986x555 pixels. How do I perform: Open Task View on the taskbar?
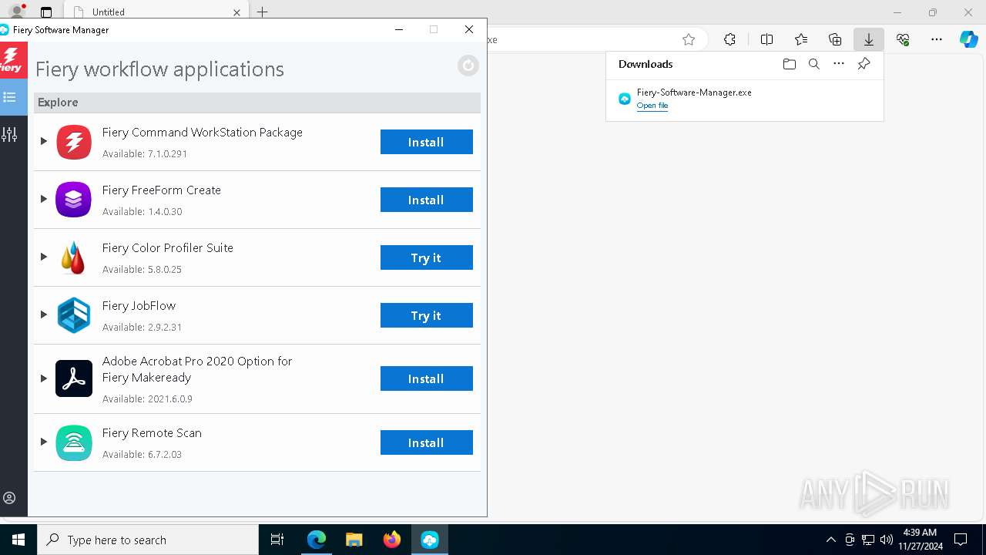277,540
